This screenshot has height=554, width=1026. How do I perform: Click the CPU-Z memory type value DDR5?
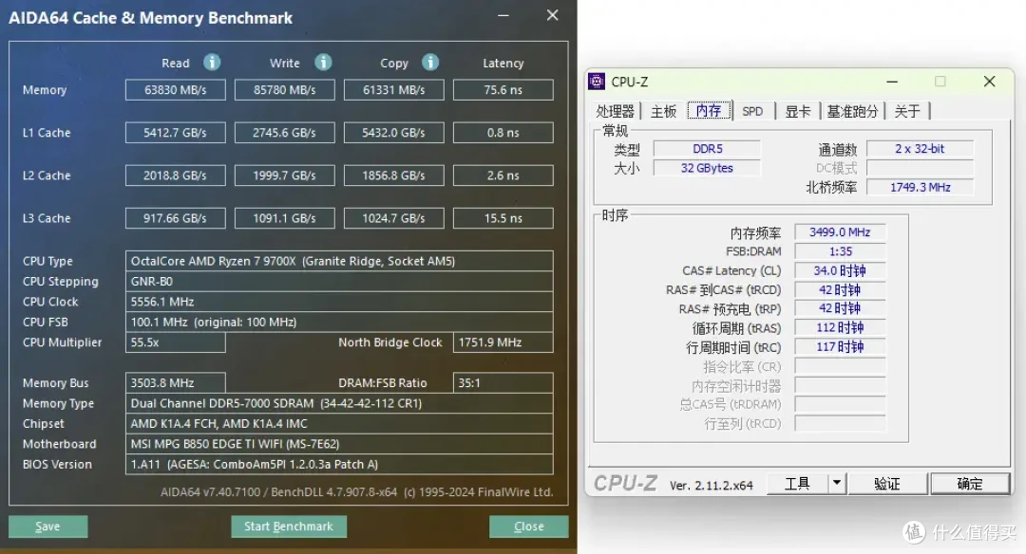(x=708, y=149)
